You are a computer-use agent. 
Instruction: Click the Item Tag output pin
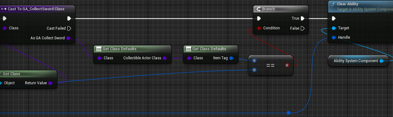(231, 58)
